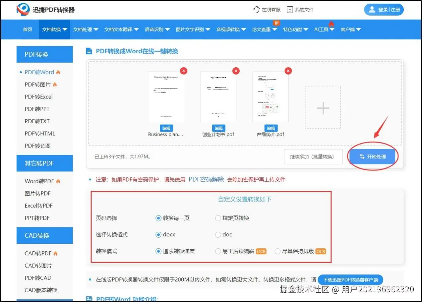
Task: Open 文档文本翻译 dropdown menu
Action: point(121,29)
